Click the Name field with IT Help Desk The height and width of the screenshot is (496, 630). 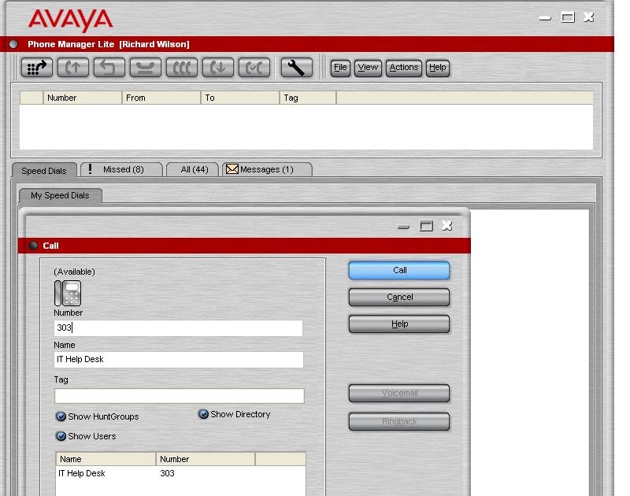click(x=179, y=360)
